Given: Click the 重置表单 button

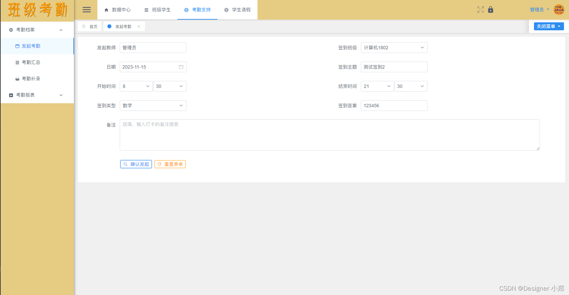Looking at the screenshot, I should coord(170,164).
